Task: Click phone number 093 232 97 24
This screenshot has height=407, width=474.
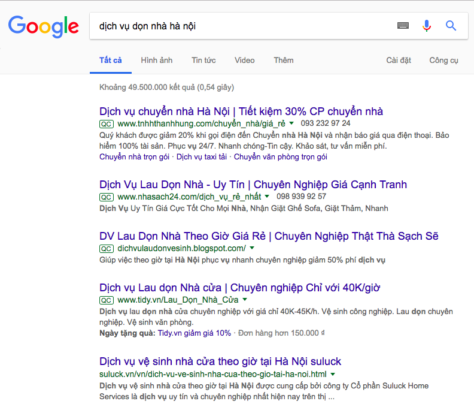Action: point(325,123)
